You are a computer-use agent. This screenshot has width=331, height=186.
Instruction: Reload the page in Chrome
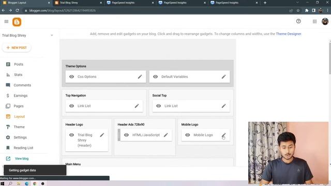17,10
